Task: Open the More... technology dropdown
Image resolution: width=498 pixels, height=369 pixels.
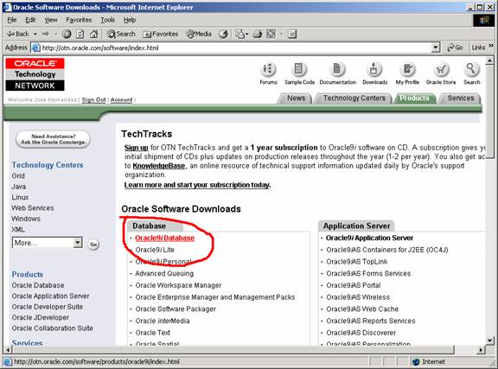Action: click(x=48, y=243)
